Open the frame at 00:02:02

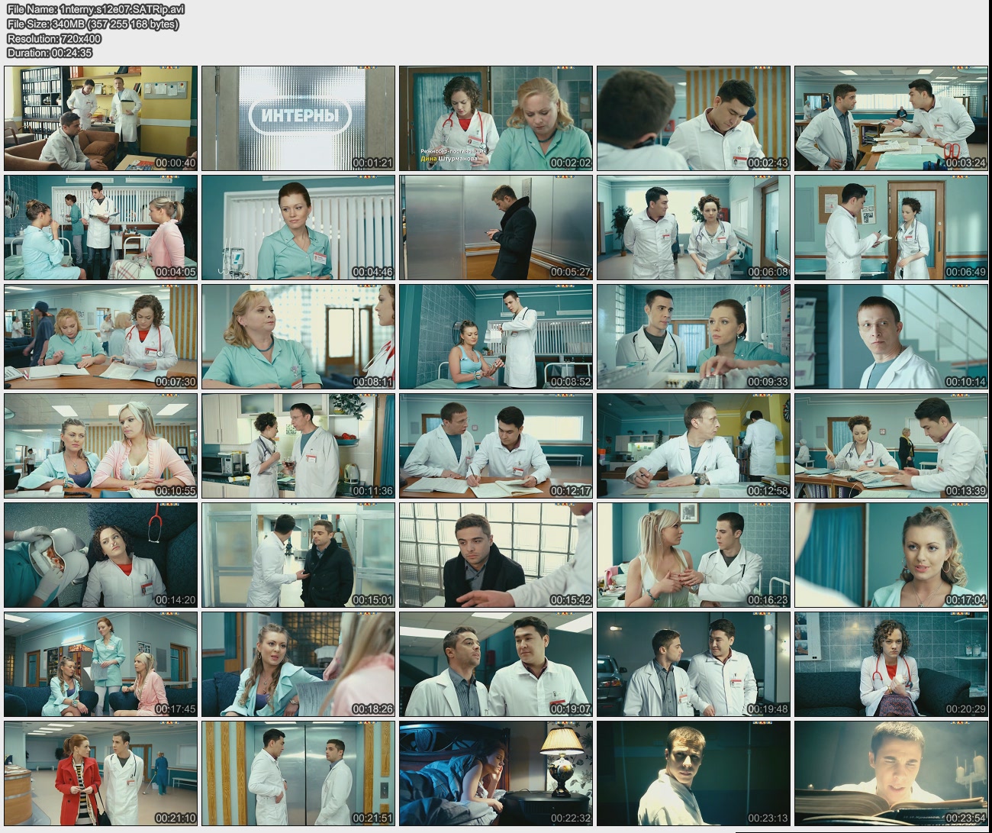click(x=496, y=118)
